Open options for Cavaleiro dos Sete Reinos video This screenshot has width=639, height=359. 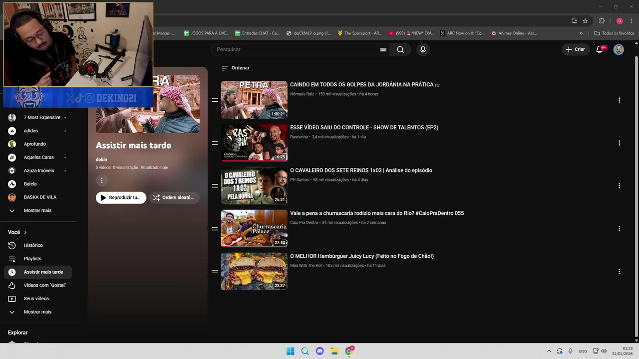[619, 186]
